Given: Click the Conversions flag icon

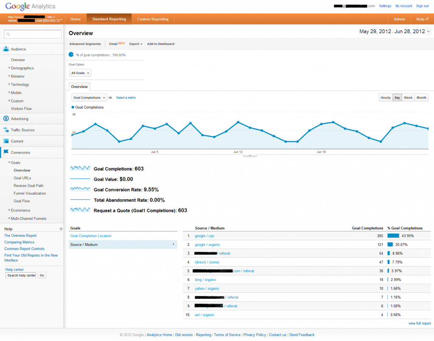Looking at the screenshot, I should [6, 152].
